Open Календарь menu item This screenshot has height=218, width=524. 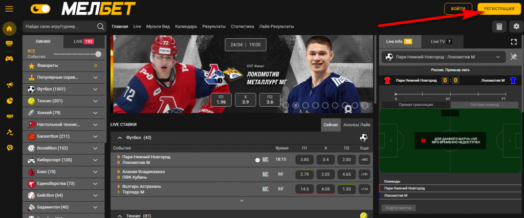click(186, 27)
